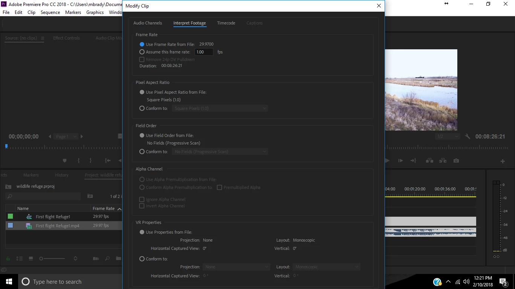This screenshot has height=289, width=515.
Task: Click the search-bin icon next to the search field
Action: coord(90,196)
